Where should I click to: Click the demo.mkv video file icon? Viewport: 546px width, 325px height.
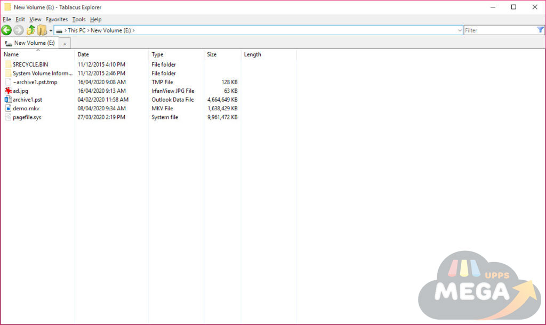[x=9, y=108]
